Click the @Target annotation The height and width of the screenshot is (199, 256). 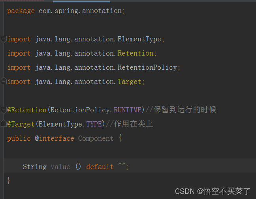[x=21, y=124]
